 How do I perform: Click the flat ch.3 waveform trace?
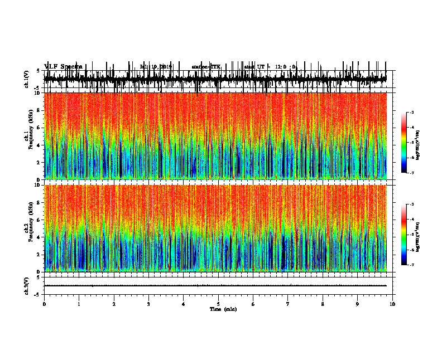tap(215, 286)
